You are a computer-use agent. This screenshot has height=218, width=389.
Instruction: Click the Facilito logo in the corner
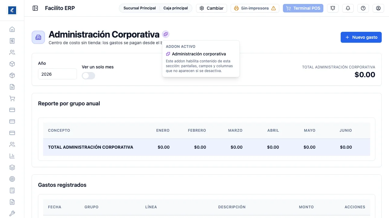pyautogui.click(x=12, y=10)
